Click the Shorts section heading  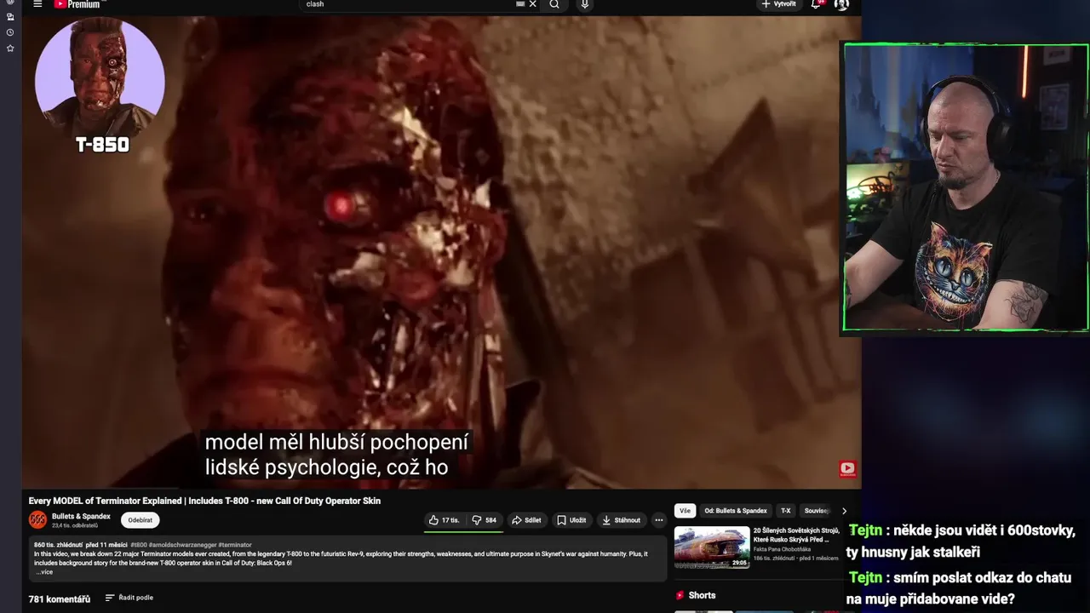[x=702, y=595]
